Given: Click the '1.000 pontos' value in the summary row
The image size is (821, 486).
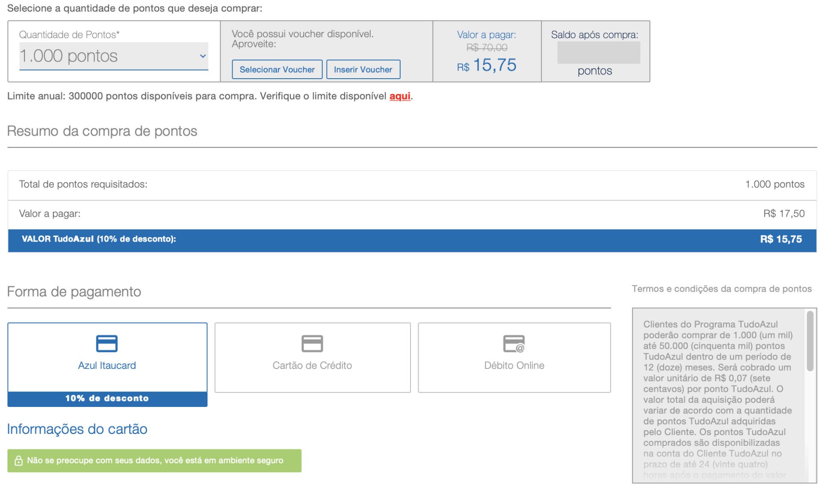Looking at the screenshot, I should click(x=775, y=184).
